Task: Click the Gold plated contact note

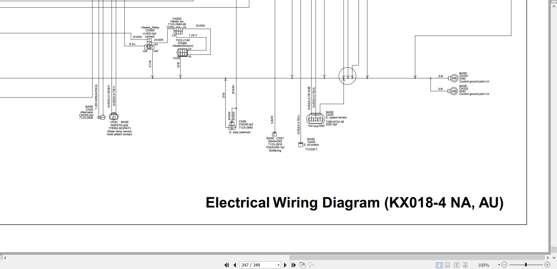Action: click(119, 134)
